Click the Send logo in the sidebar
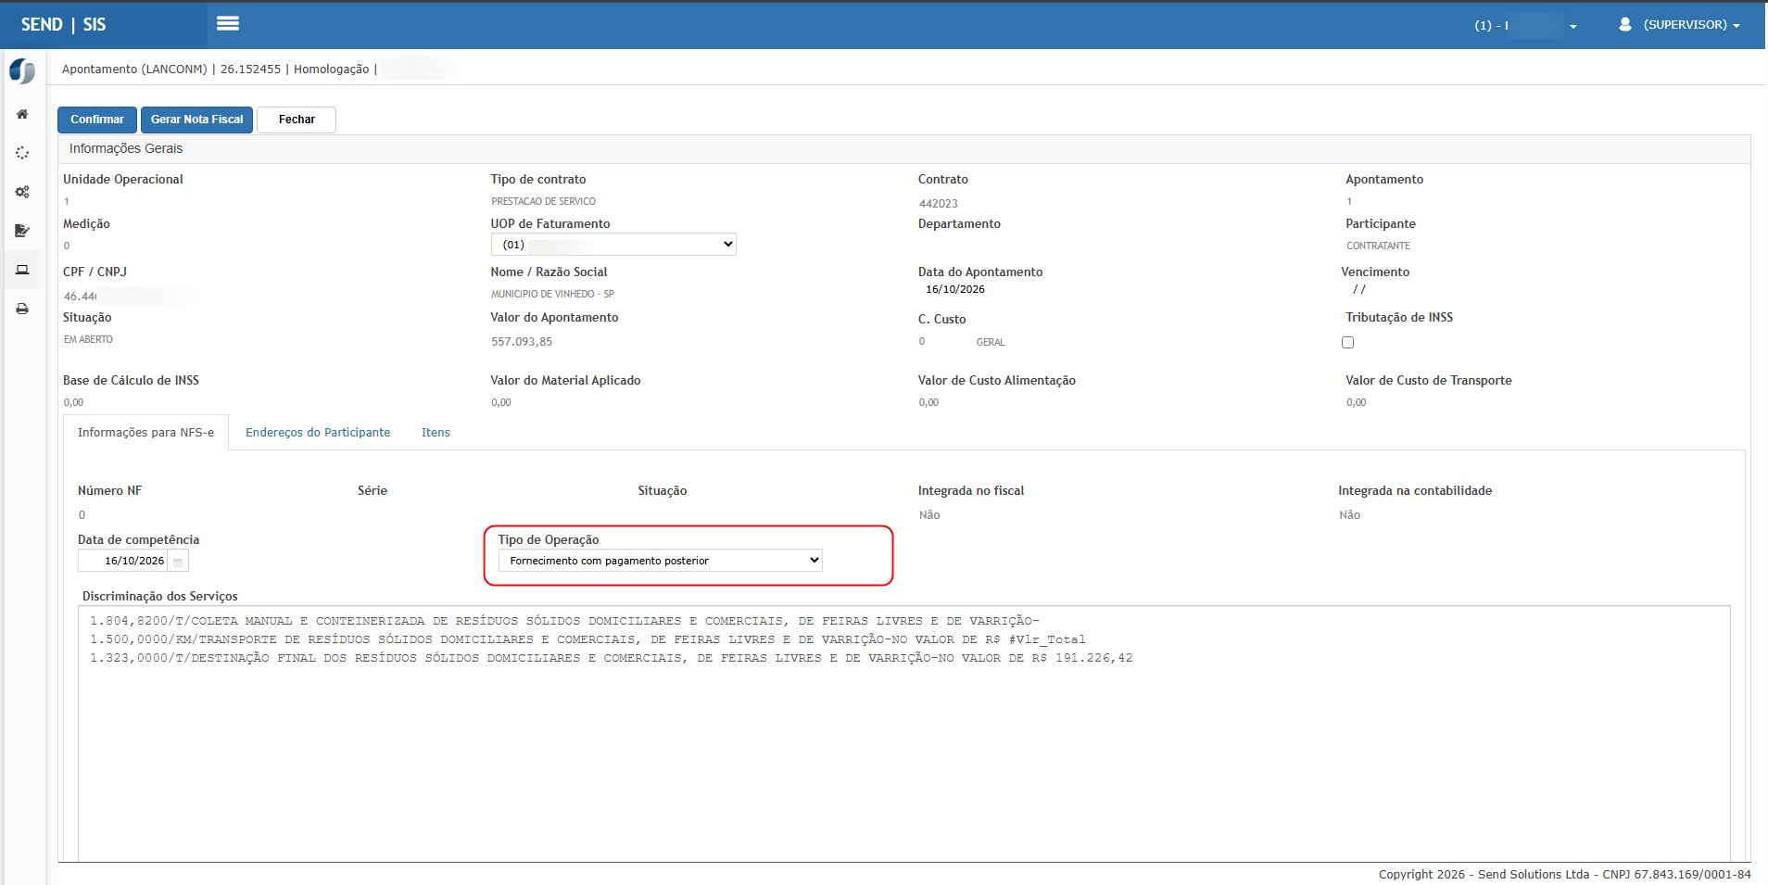Image resolution: width=1768 pixels, height=885 pixels. point(22,71)
